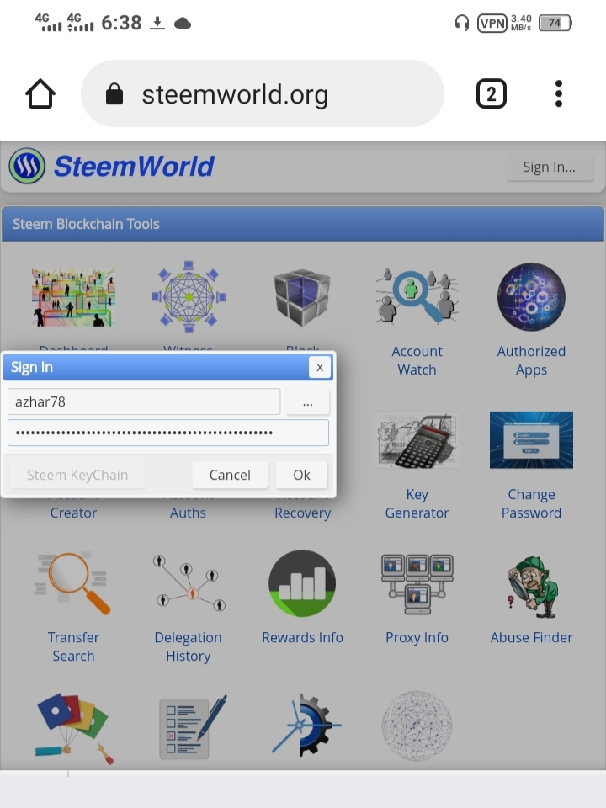
Task: Tap the headphones status icon
Action: pyautogui.click(x=462, y=24)
